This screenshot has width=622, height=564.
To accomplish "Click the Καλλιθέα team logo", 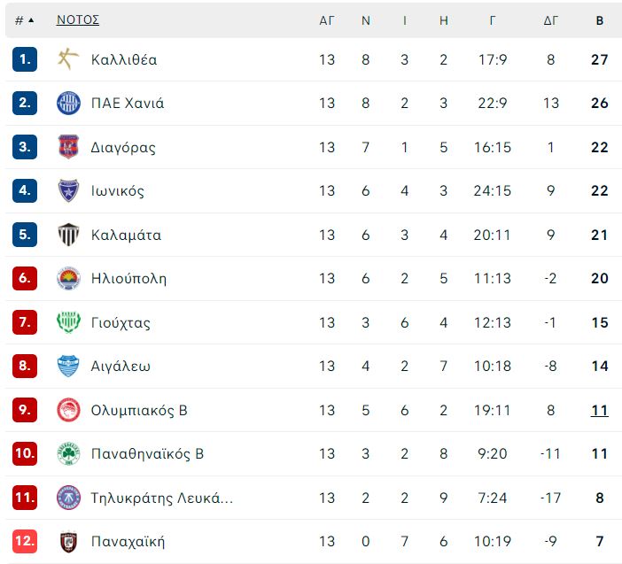I will [68, 59].
